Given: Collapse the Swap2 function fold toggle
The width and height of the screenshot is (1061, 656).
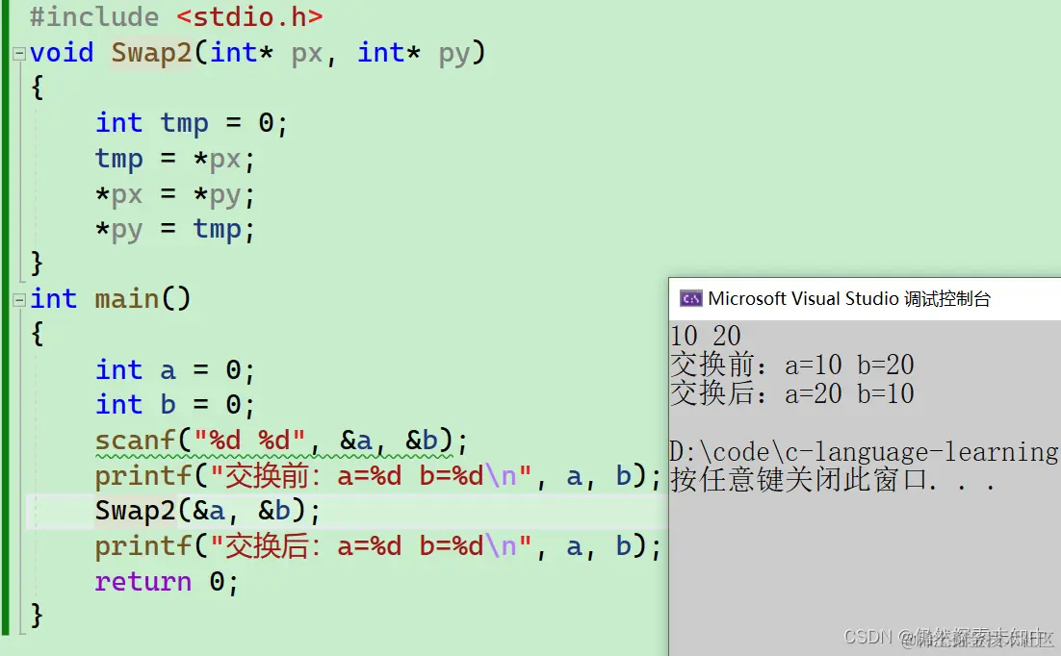Looking at the screenshot, I should 19,54.
